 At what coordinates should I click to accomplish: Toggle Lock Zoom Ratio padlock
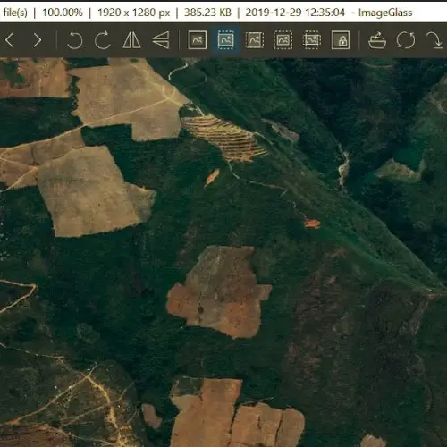(341, 40)
